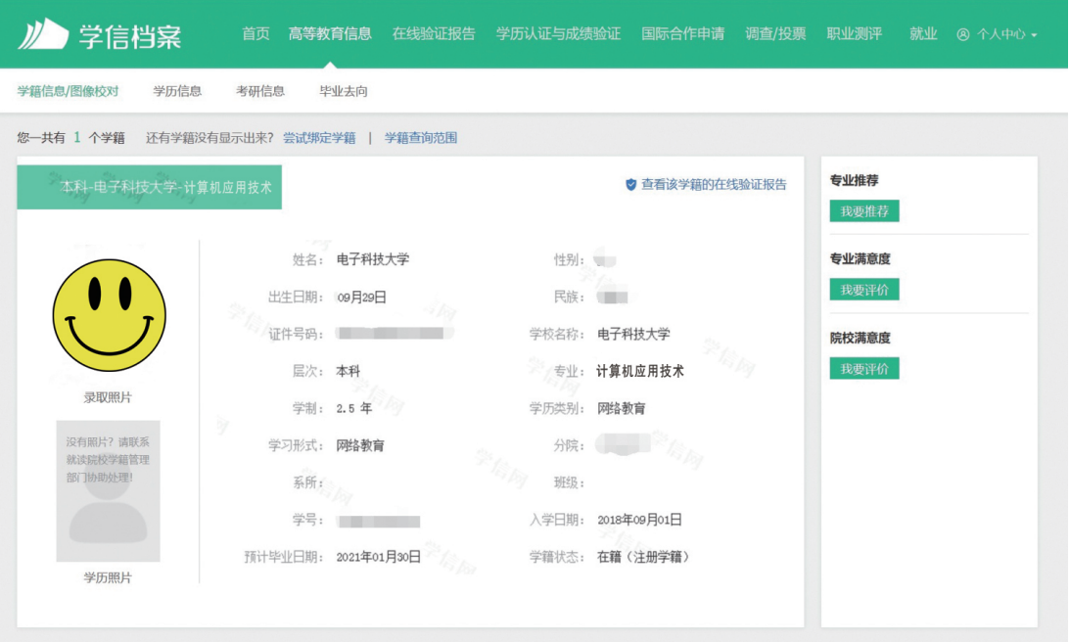Open 就业 in the top navigation

(923, 33)
